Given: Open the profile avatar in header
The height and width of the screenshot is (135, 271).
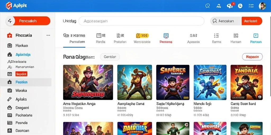Looking at the screenshot, I should [x=262, y=6].
